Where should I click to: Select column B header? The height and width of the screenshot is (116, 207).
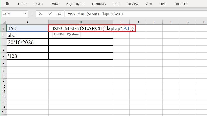(81, 22)
